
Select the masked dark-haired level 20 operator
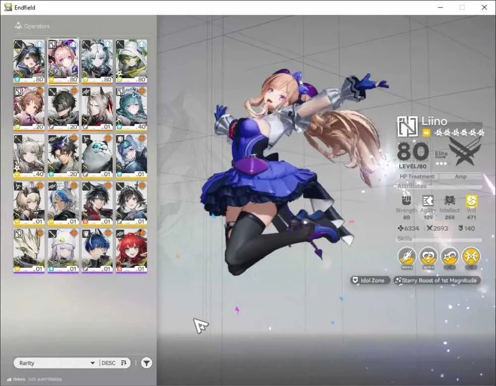click(63, 109)
